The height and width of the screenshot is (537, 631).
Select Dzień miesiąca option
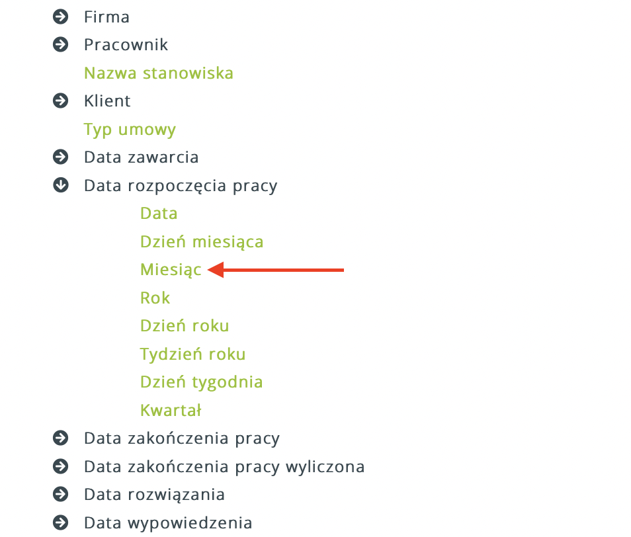(x=202, y=242)
